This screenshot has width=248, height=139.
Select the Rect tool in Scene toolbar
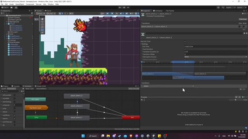point(42,30)
